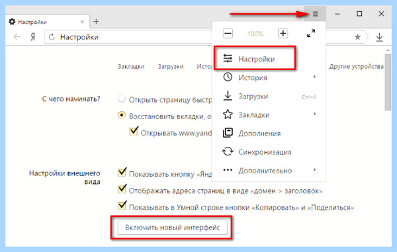Open downloads from toolbar arrow icon
397x252 pixels.
click(x=379, y=37)
